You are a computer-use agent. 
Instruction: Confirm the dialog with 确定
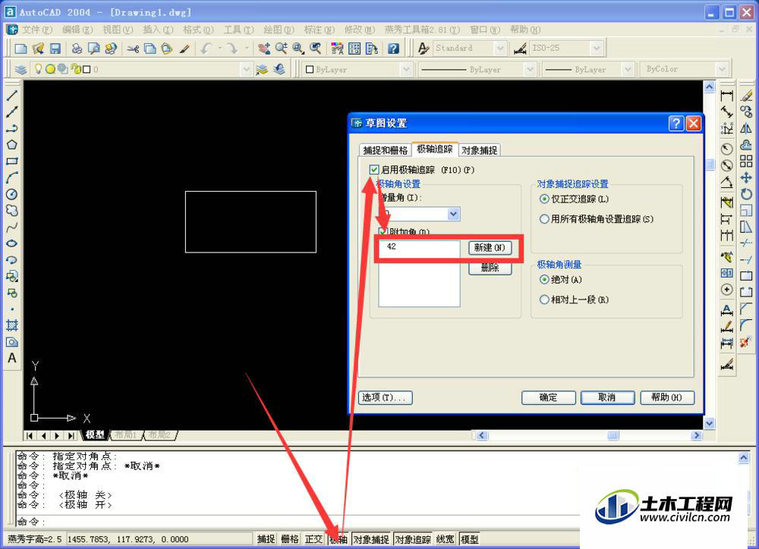point(549,397)
